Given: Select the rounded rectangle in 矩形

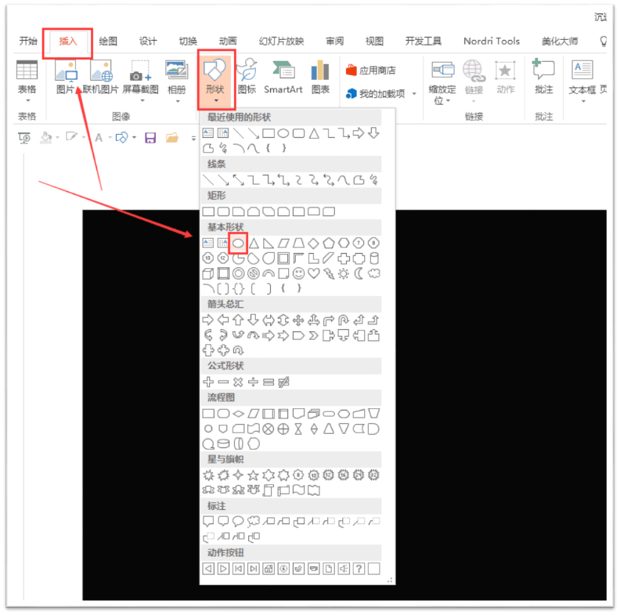Looking at the screenshot, I should (x=223, y=212).
